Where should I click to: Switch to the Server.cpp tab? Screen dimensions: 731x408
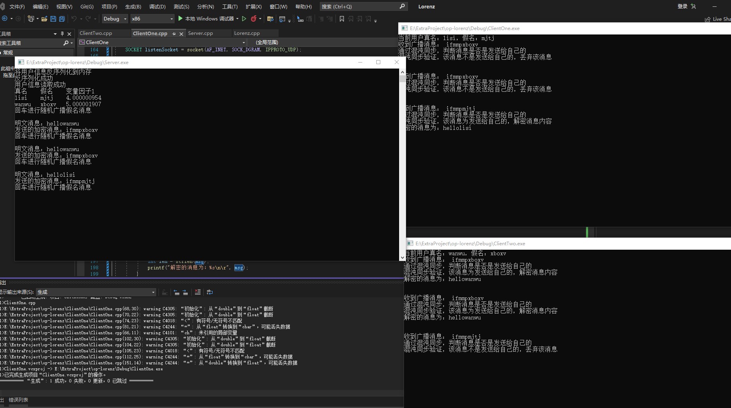point(201,33)
